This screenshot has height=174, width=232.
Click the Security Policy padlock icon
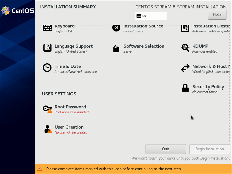point(185,88)
